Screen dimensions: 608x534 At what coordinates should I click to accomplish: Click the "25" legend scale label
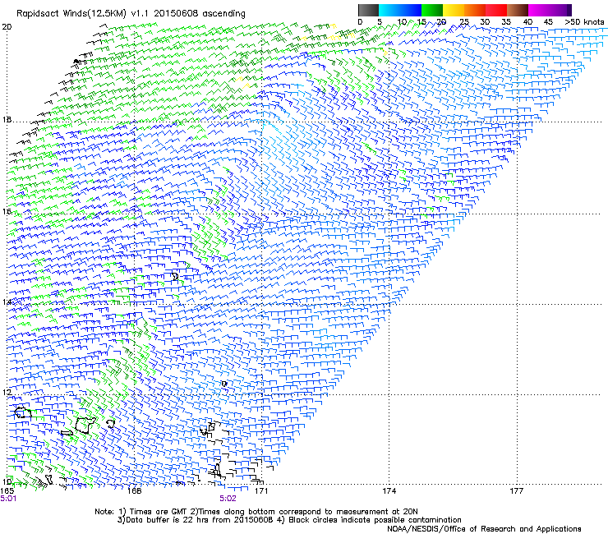[x=463, y=22]
